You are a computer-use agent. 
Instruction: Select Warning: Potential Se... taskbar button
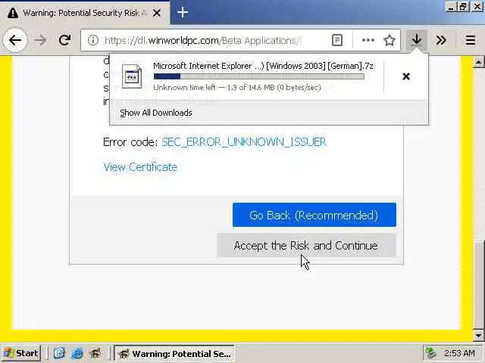click(x=174, y=353)
